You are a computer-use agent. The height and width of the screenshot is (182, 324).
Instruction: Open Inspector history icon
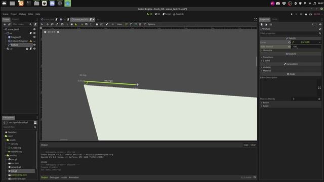(320, 25)
